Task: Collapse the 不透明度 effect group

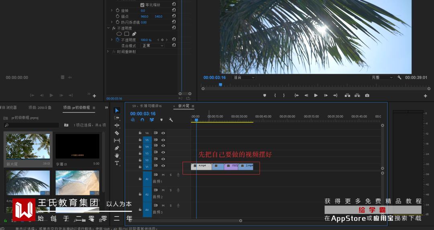Action: (x=108, y=28)
